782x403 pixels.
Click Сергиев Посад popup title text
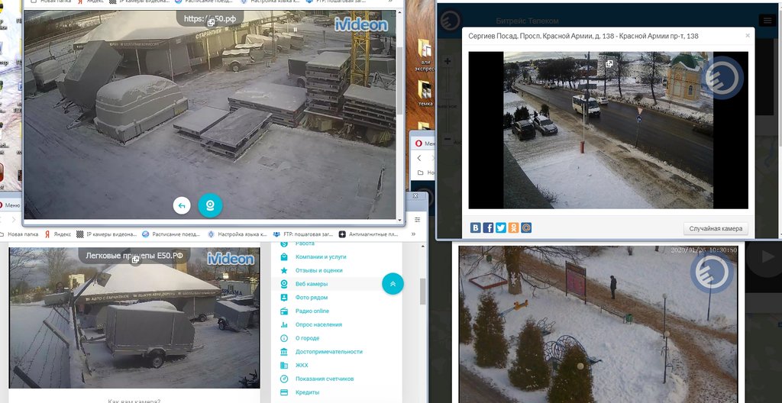[x=583, y=36]
